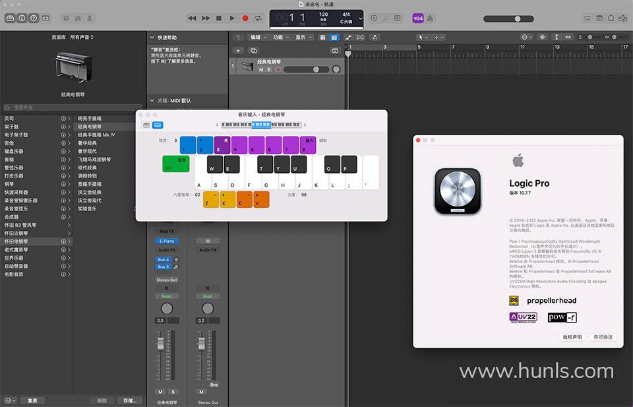The width and height of the screenshot is (633, 407).
Task: Click the cycle loop button
Action: (x=258, y=18)
